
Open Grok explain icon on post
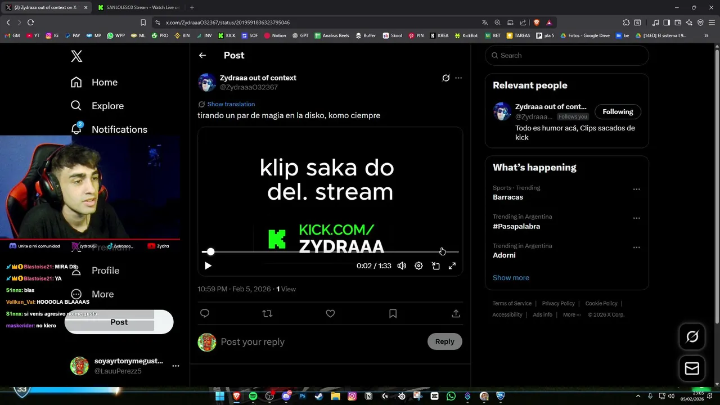click(x=445, y=78)
